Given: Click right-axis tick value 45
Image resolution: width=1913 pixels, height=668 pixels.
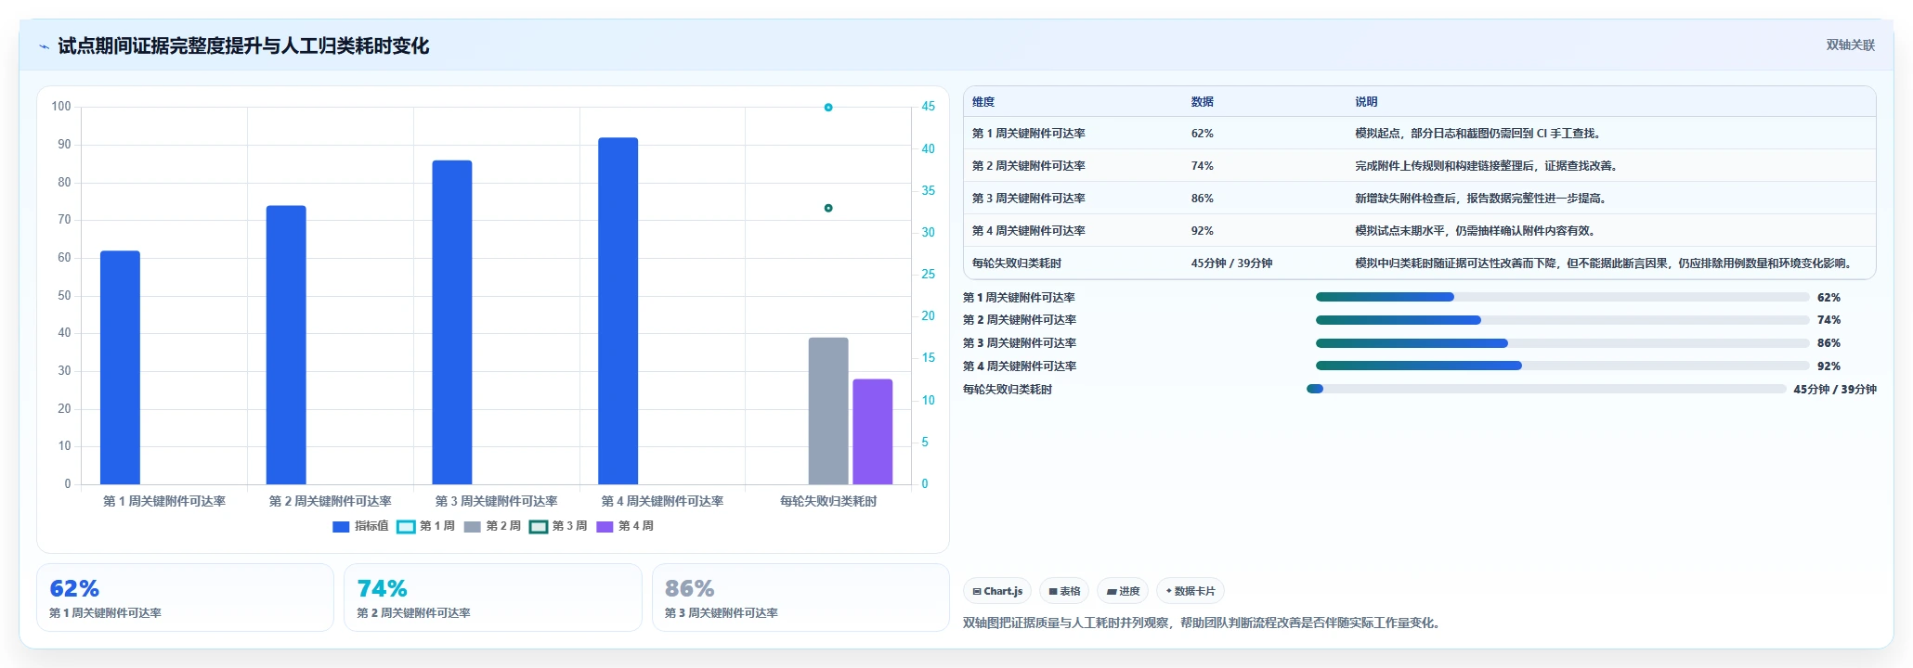Looking at the screenshot, I should [928, 107].
